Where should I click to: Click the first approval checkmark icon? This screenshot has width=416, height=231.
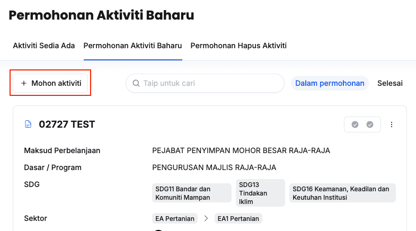(355, 125)
